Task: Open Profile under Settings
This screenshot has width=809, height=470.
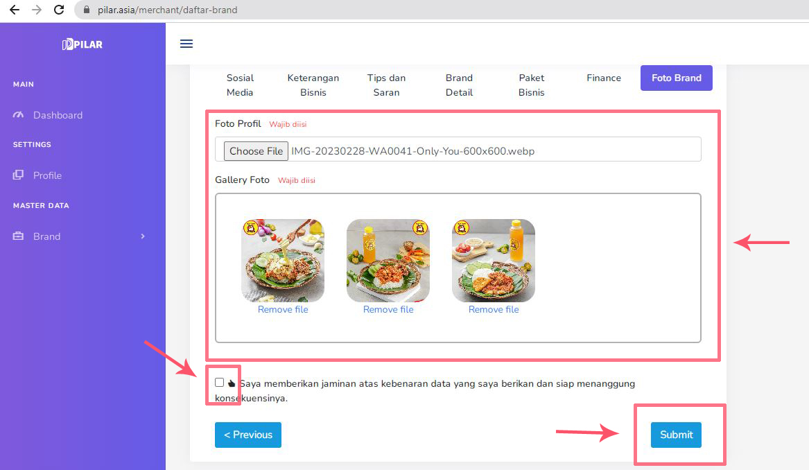Action: 47,175
